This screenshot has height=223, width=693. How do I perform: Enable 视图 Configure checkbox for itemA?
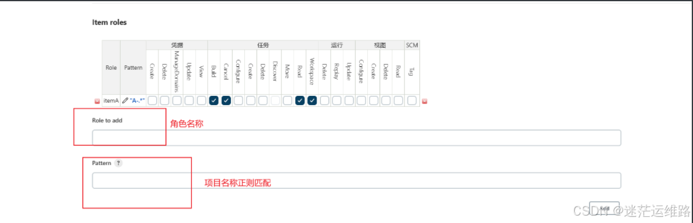point(362,100)
